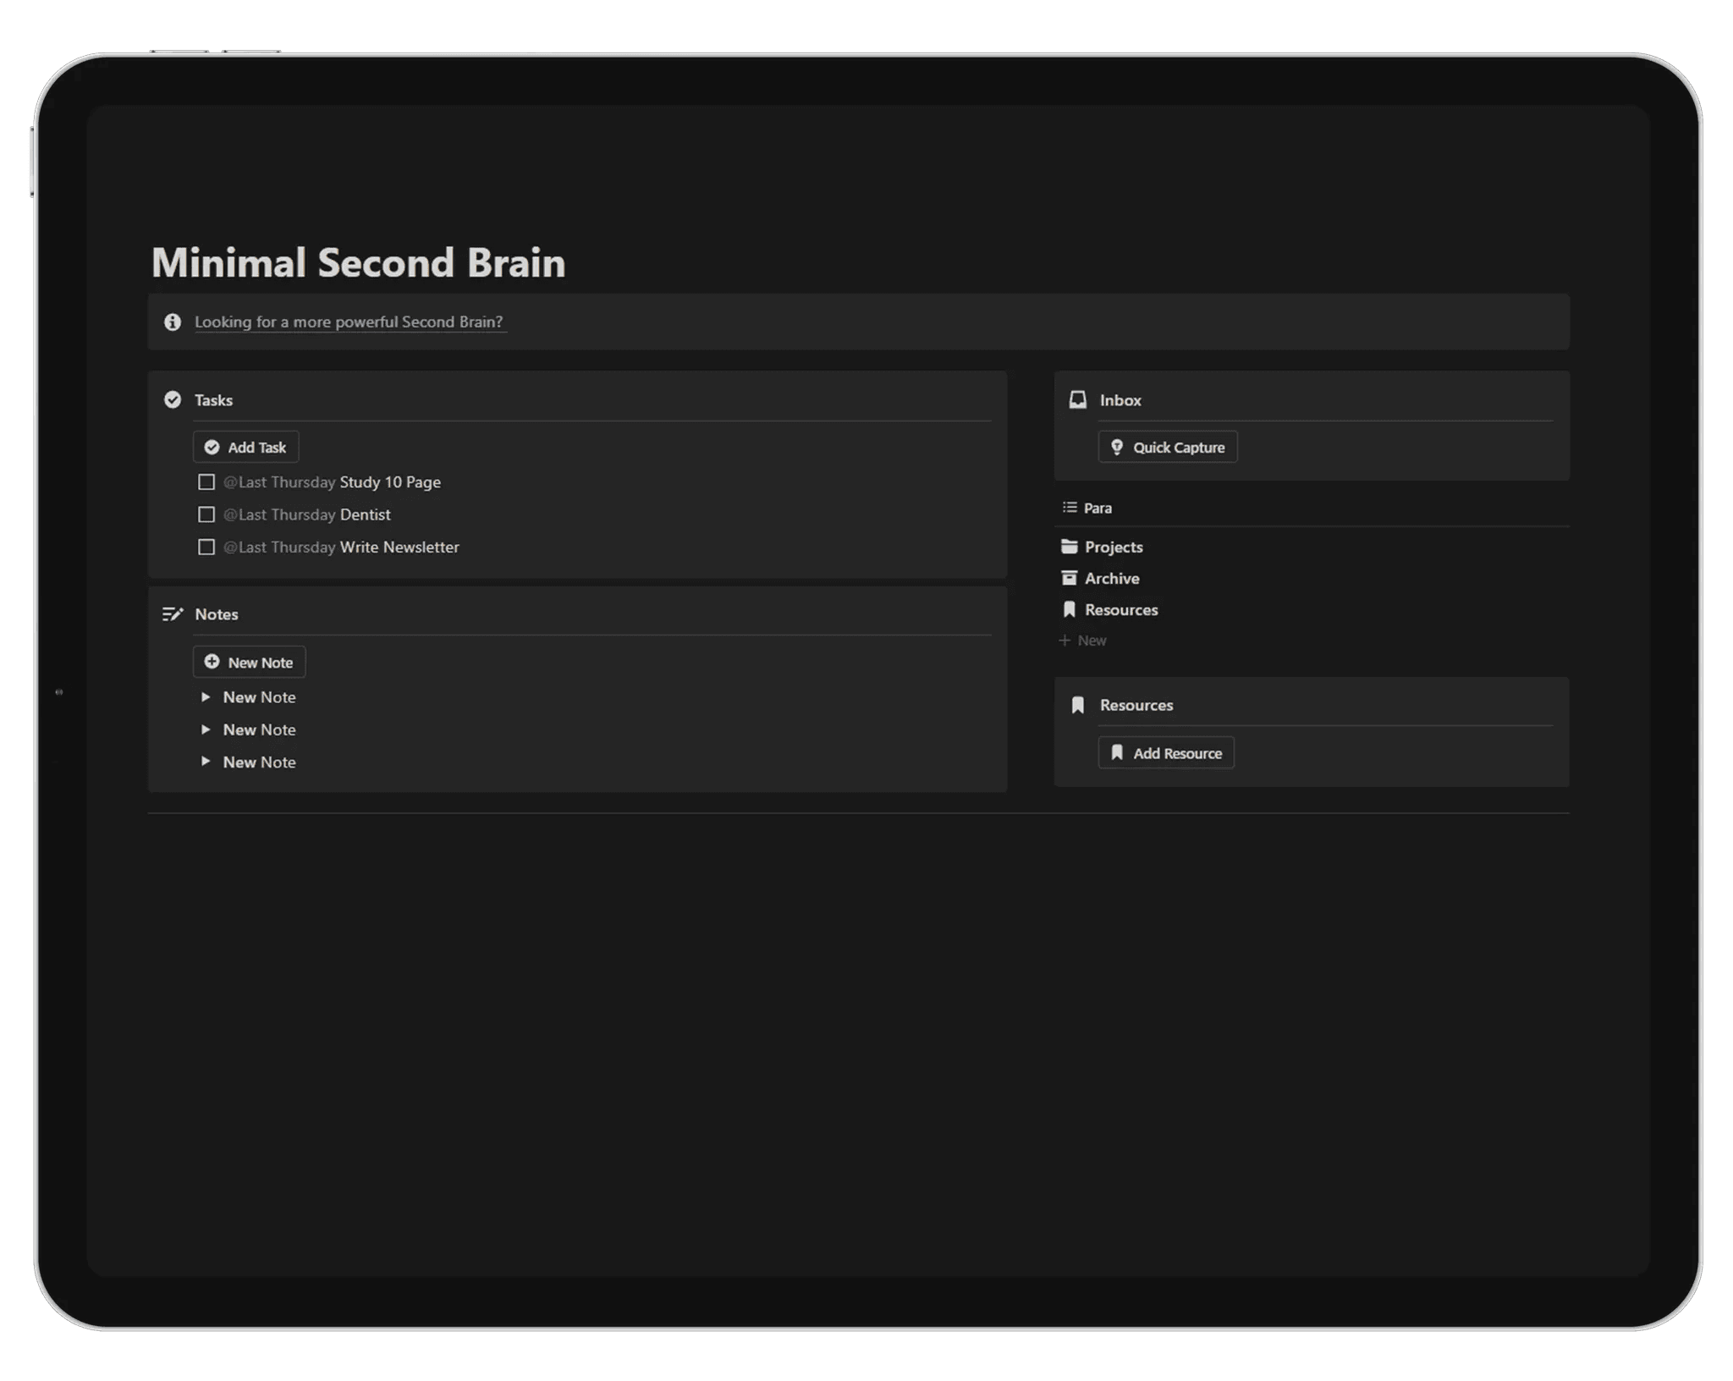Expand the first New Note toggle
The width and height of the screenshot is (1733, 1381).
point(205,697)
